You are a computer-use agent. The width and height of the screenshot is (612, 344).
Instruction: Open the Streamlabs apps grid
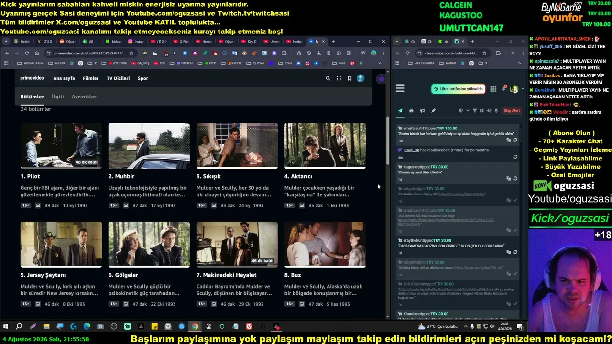(493, 89)
